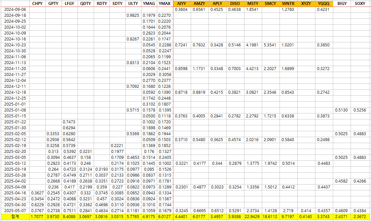The image size is (371, 221).
Task: Click the CHPY total 1.7077
Action: 37,217
